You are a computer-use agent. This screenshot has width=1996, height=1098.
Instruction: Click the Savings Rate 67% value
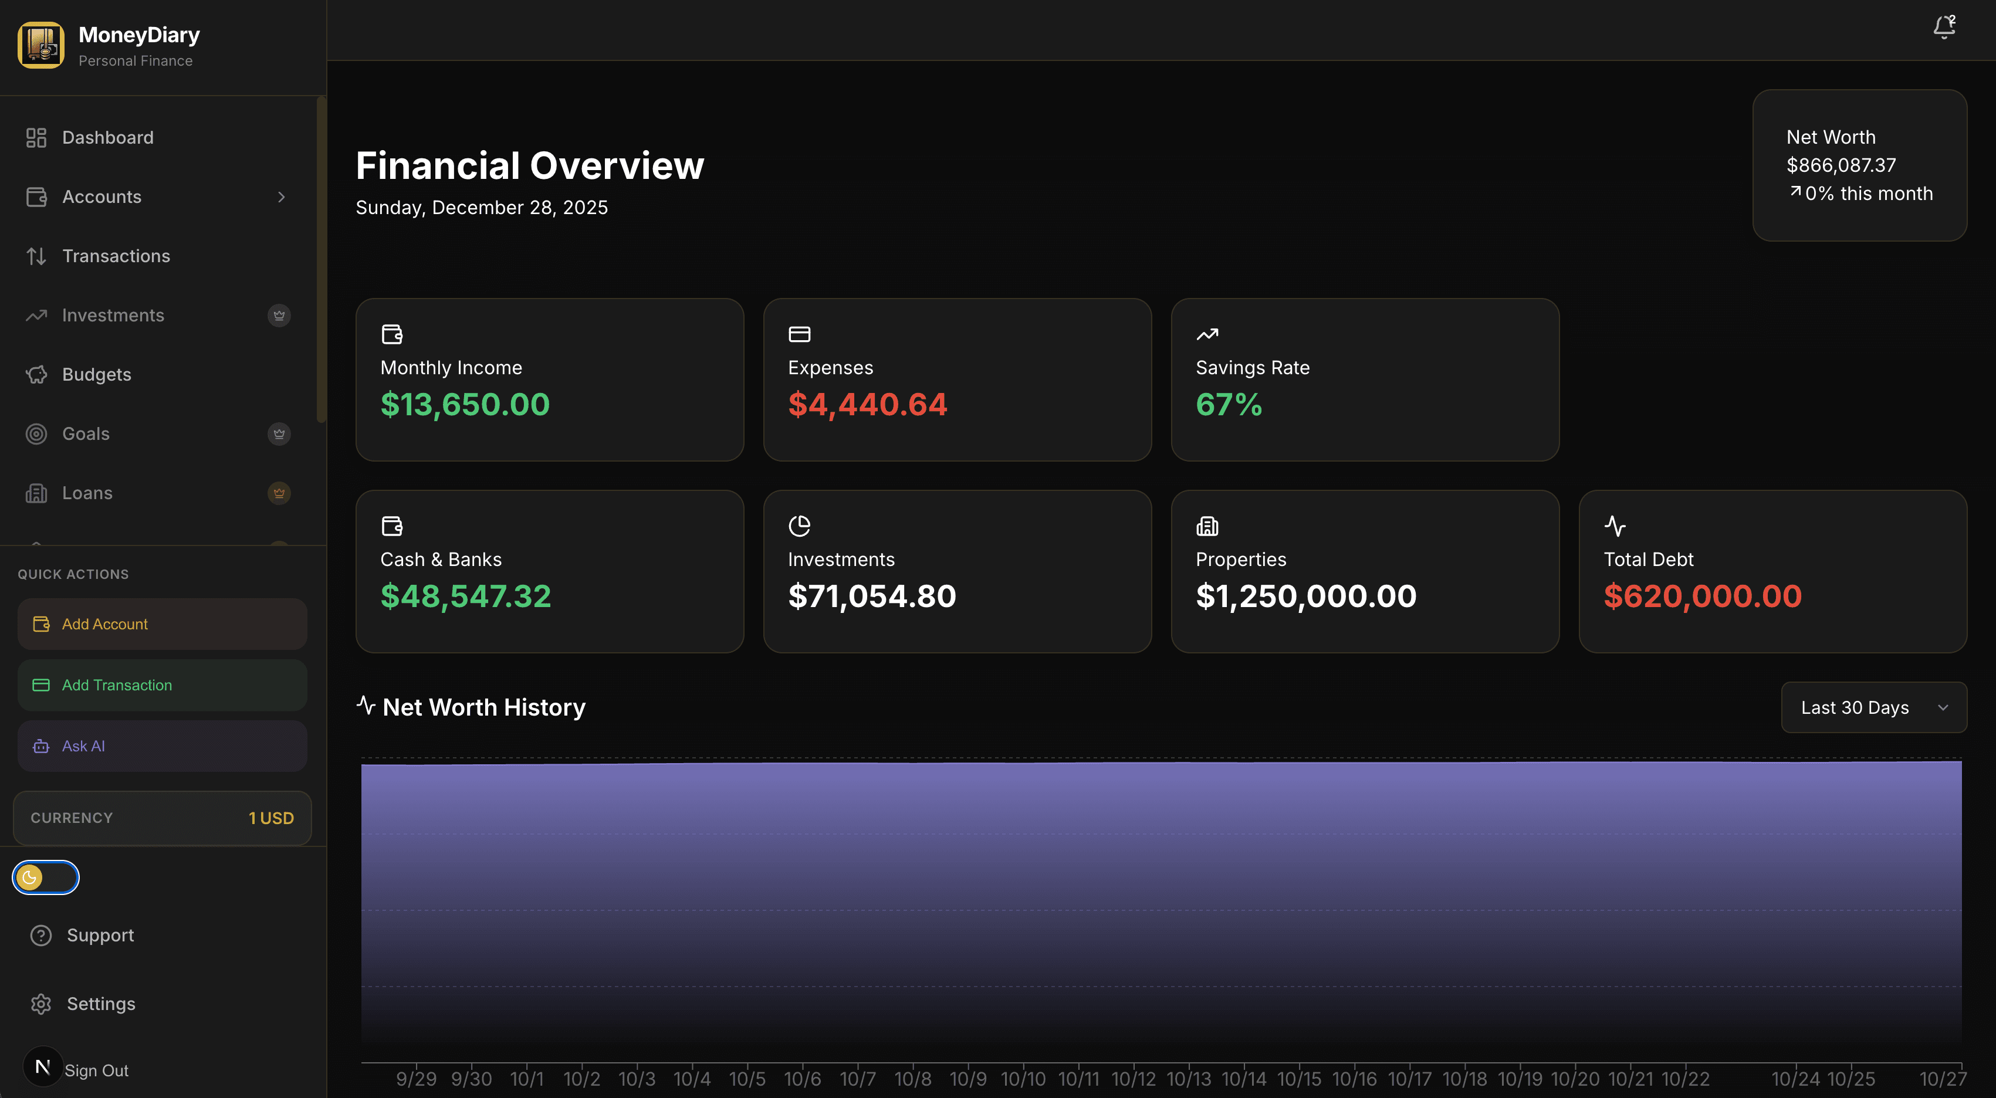1229,405
